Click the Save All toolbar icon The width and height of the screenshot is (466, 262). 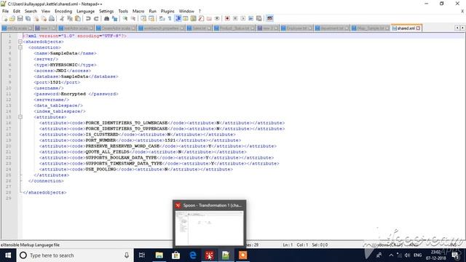28,18
